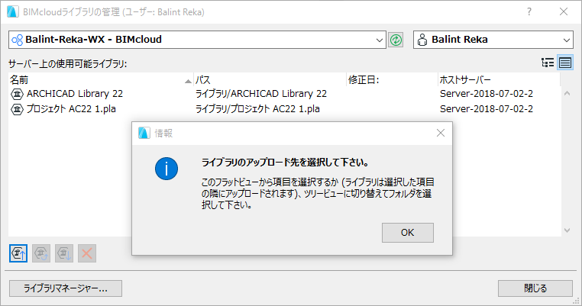
Task: Click the download library icon button
Action: [64, 253]
